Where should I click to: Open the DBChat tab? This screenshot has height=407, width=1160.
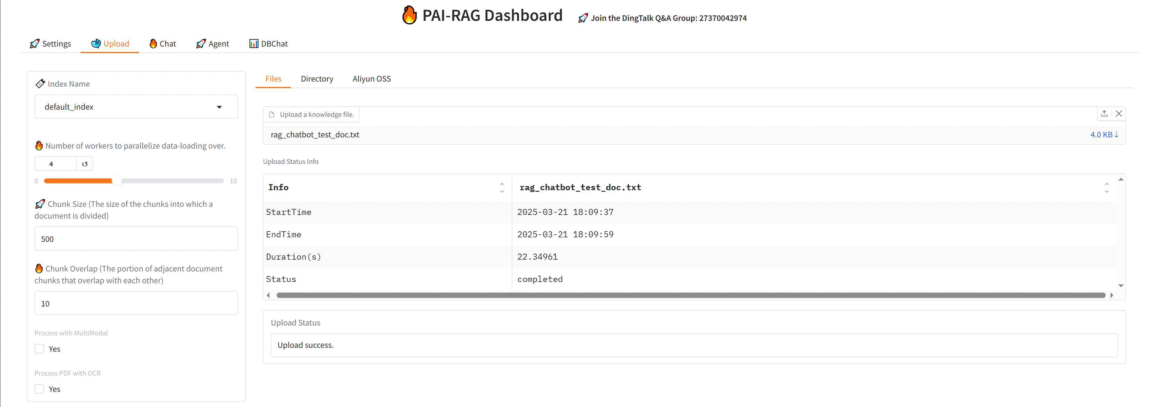pyautogui.click(x=268, y=44)
